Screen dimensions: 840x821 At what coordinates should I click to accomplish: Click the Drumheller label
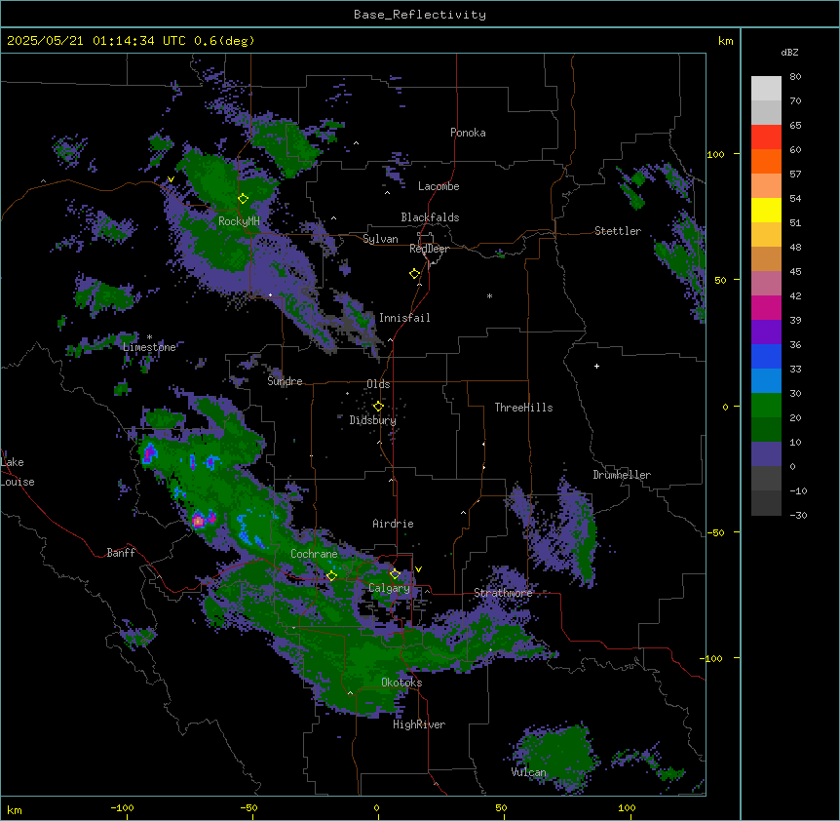coord(622,475)
